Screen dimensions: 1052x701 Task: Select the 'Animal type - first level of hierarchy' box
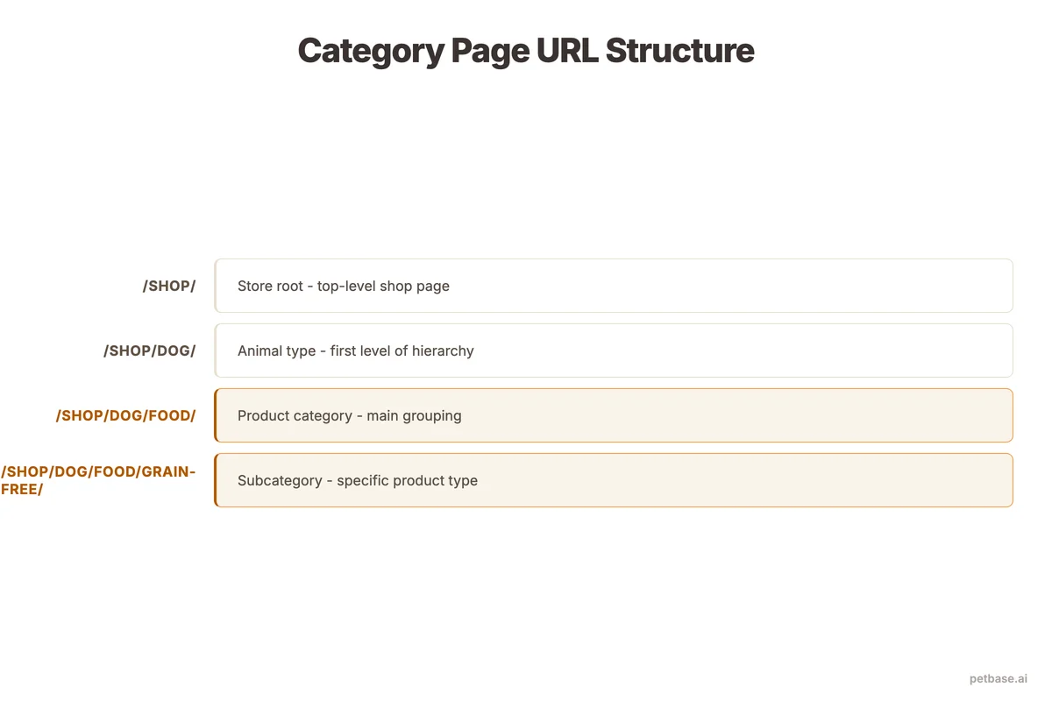[x=614, y=350]
